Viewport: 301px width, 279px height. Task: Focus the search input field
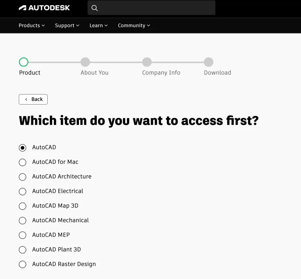pyautogui.click(x=156, y=8)
